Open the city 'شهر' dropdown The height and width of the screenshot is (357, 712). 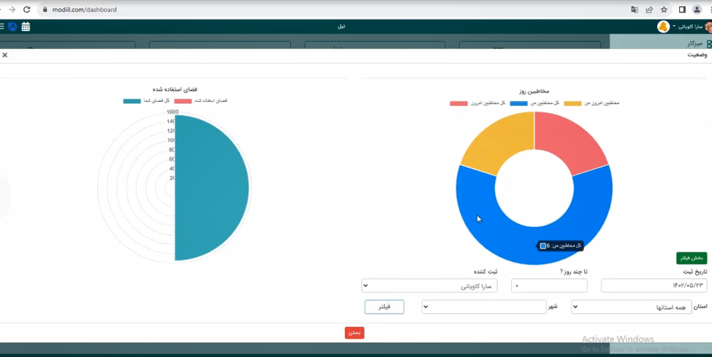483,307
